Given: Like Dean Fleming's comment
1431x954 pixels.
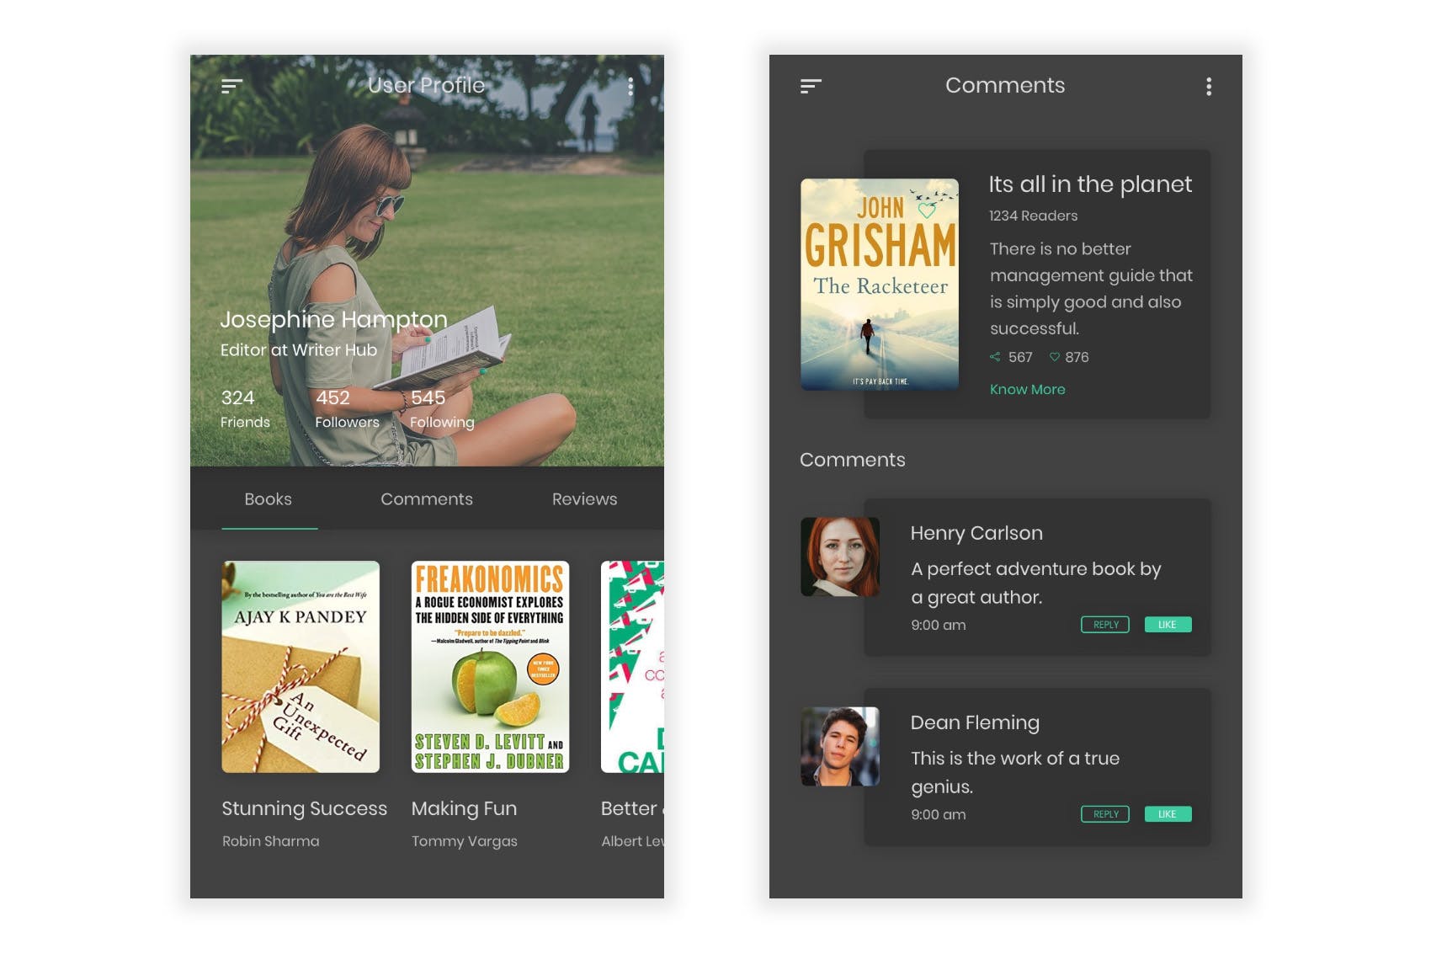Looking at the screenshot, I should [1168, 814].
